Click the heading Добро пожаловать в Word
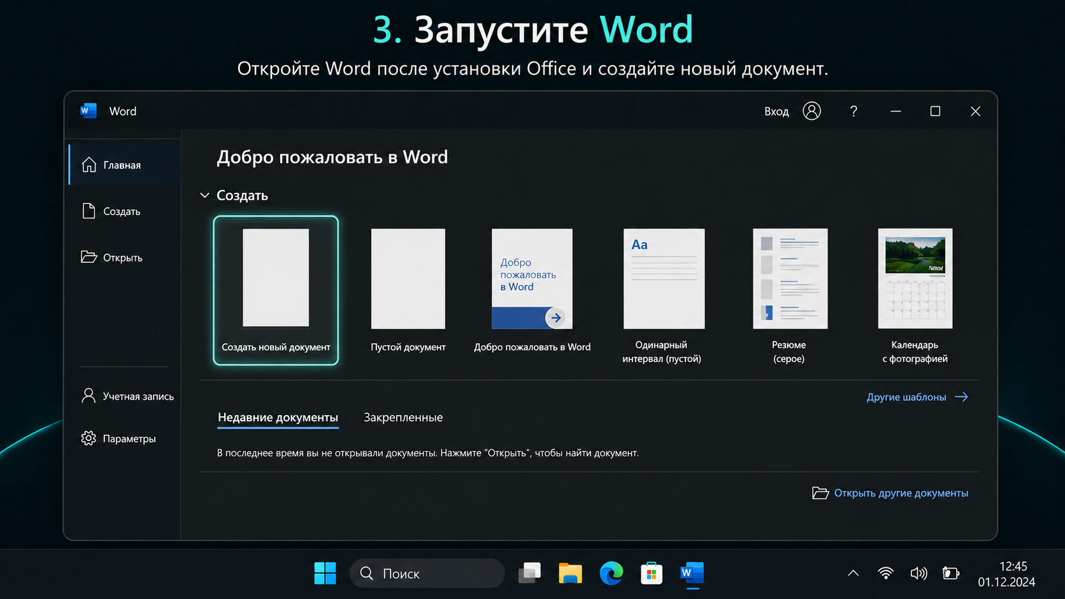This screenshot has height=599, width=1065. [332, 157]
